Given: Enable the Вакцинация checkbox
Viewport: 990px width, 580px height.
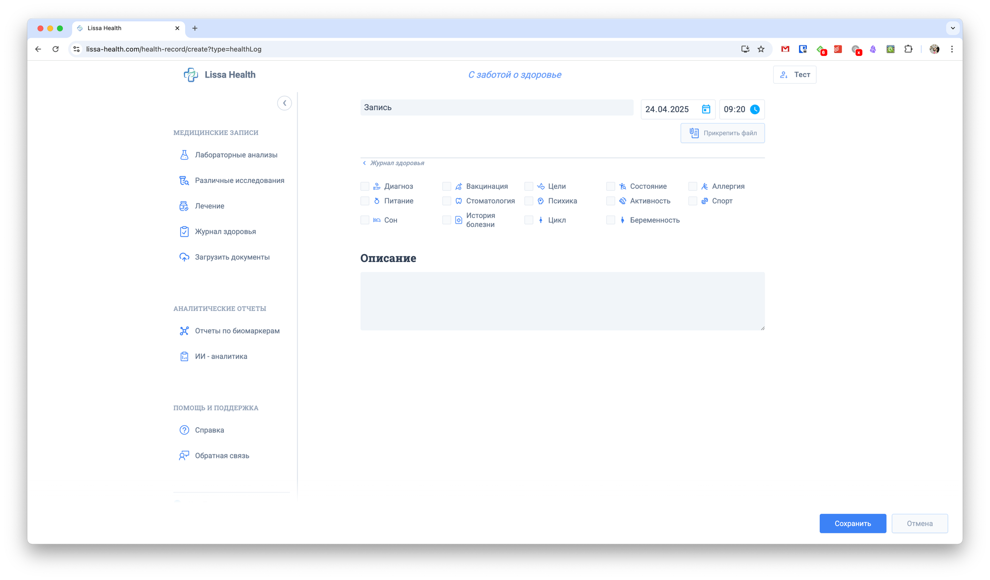Looking at the screenshot, I should tap(446, 186).
